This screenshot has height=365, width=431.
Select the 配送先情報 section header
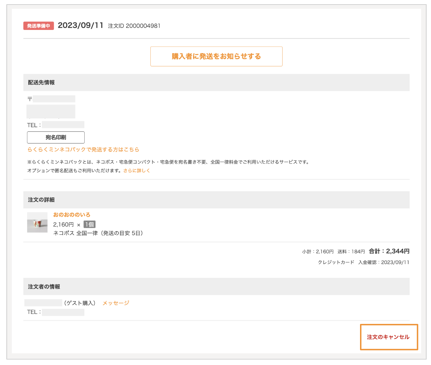tap(41, 82)
